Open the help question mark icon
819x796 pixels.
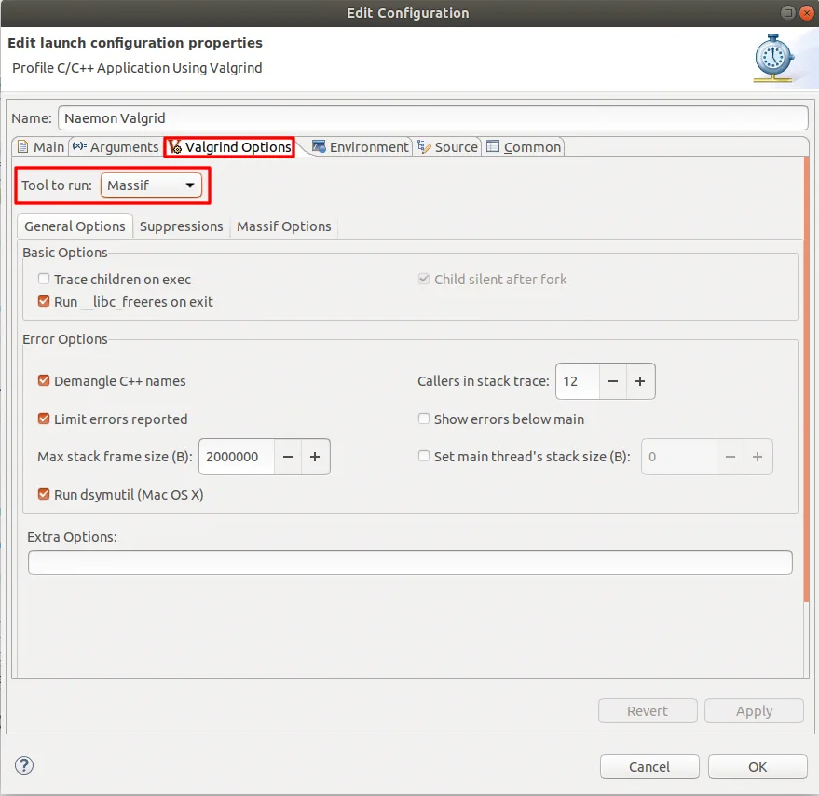tap(24, 765)
